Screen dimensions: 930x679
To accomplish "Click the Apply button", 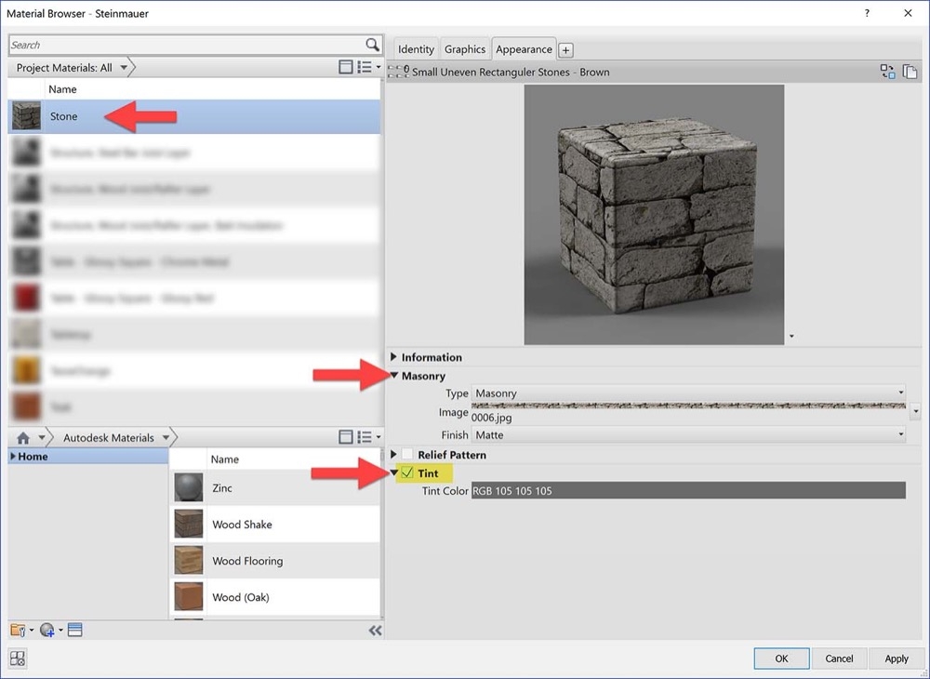I will [896, 658].
